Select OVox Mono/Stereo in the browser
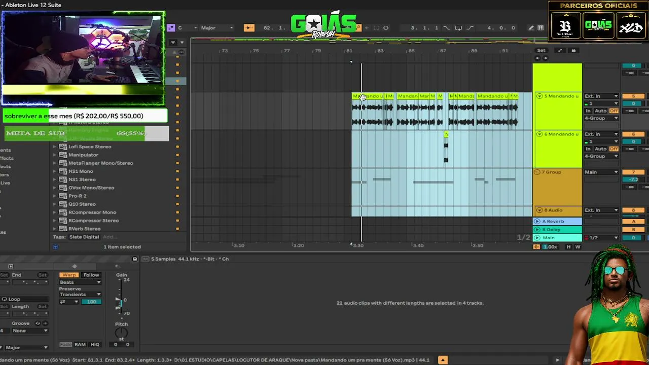Image resolution: width=649 pixels, height=365 pixels. [x=91, y=188]
